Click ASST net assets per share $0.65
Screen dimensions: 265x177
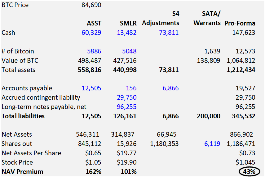point(93,153)
